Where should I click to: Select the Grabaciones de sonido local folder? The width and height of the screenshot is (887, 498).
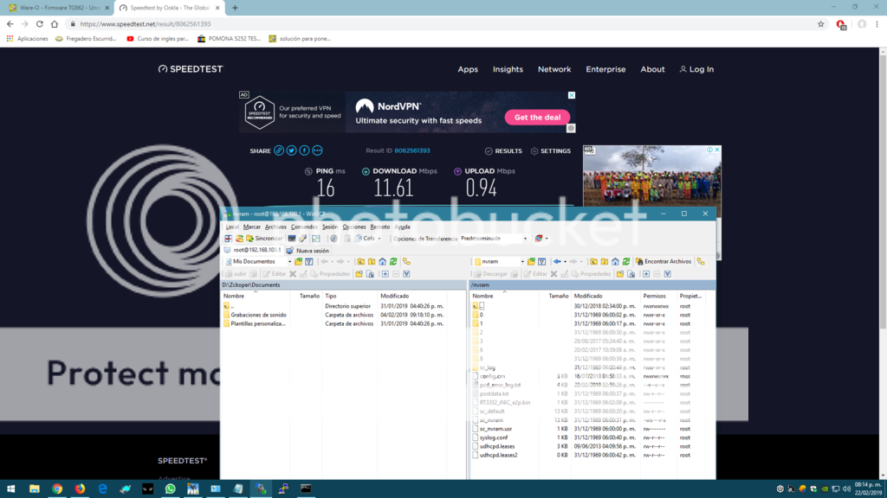click(257, 315)
